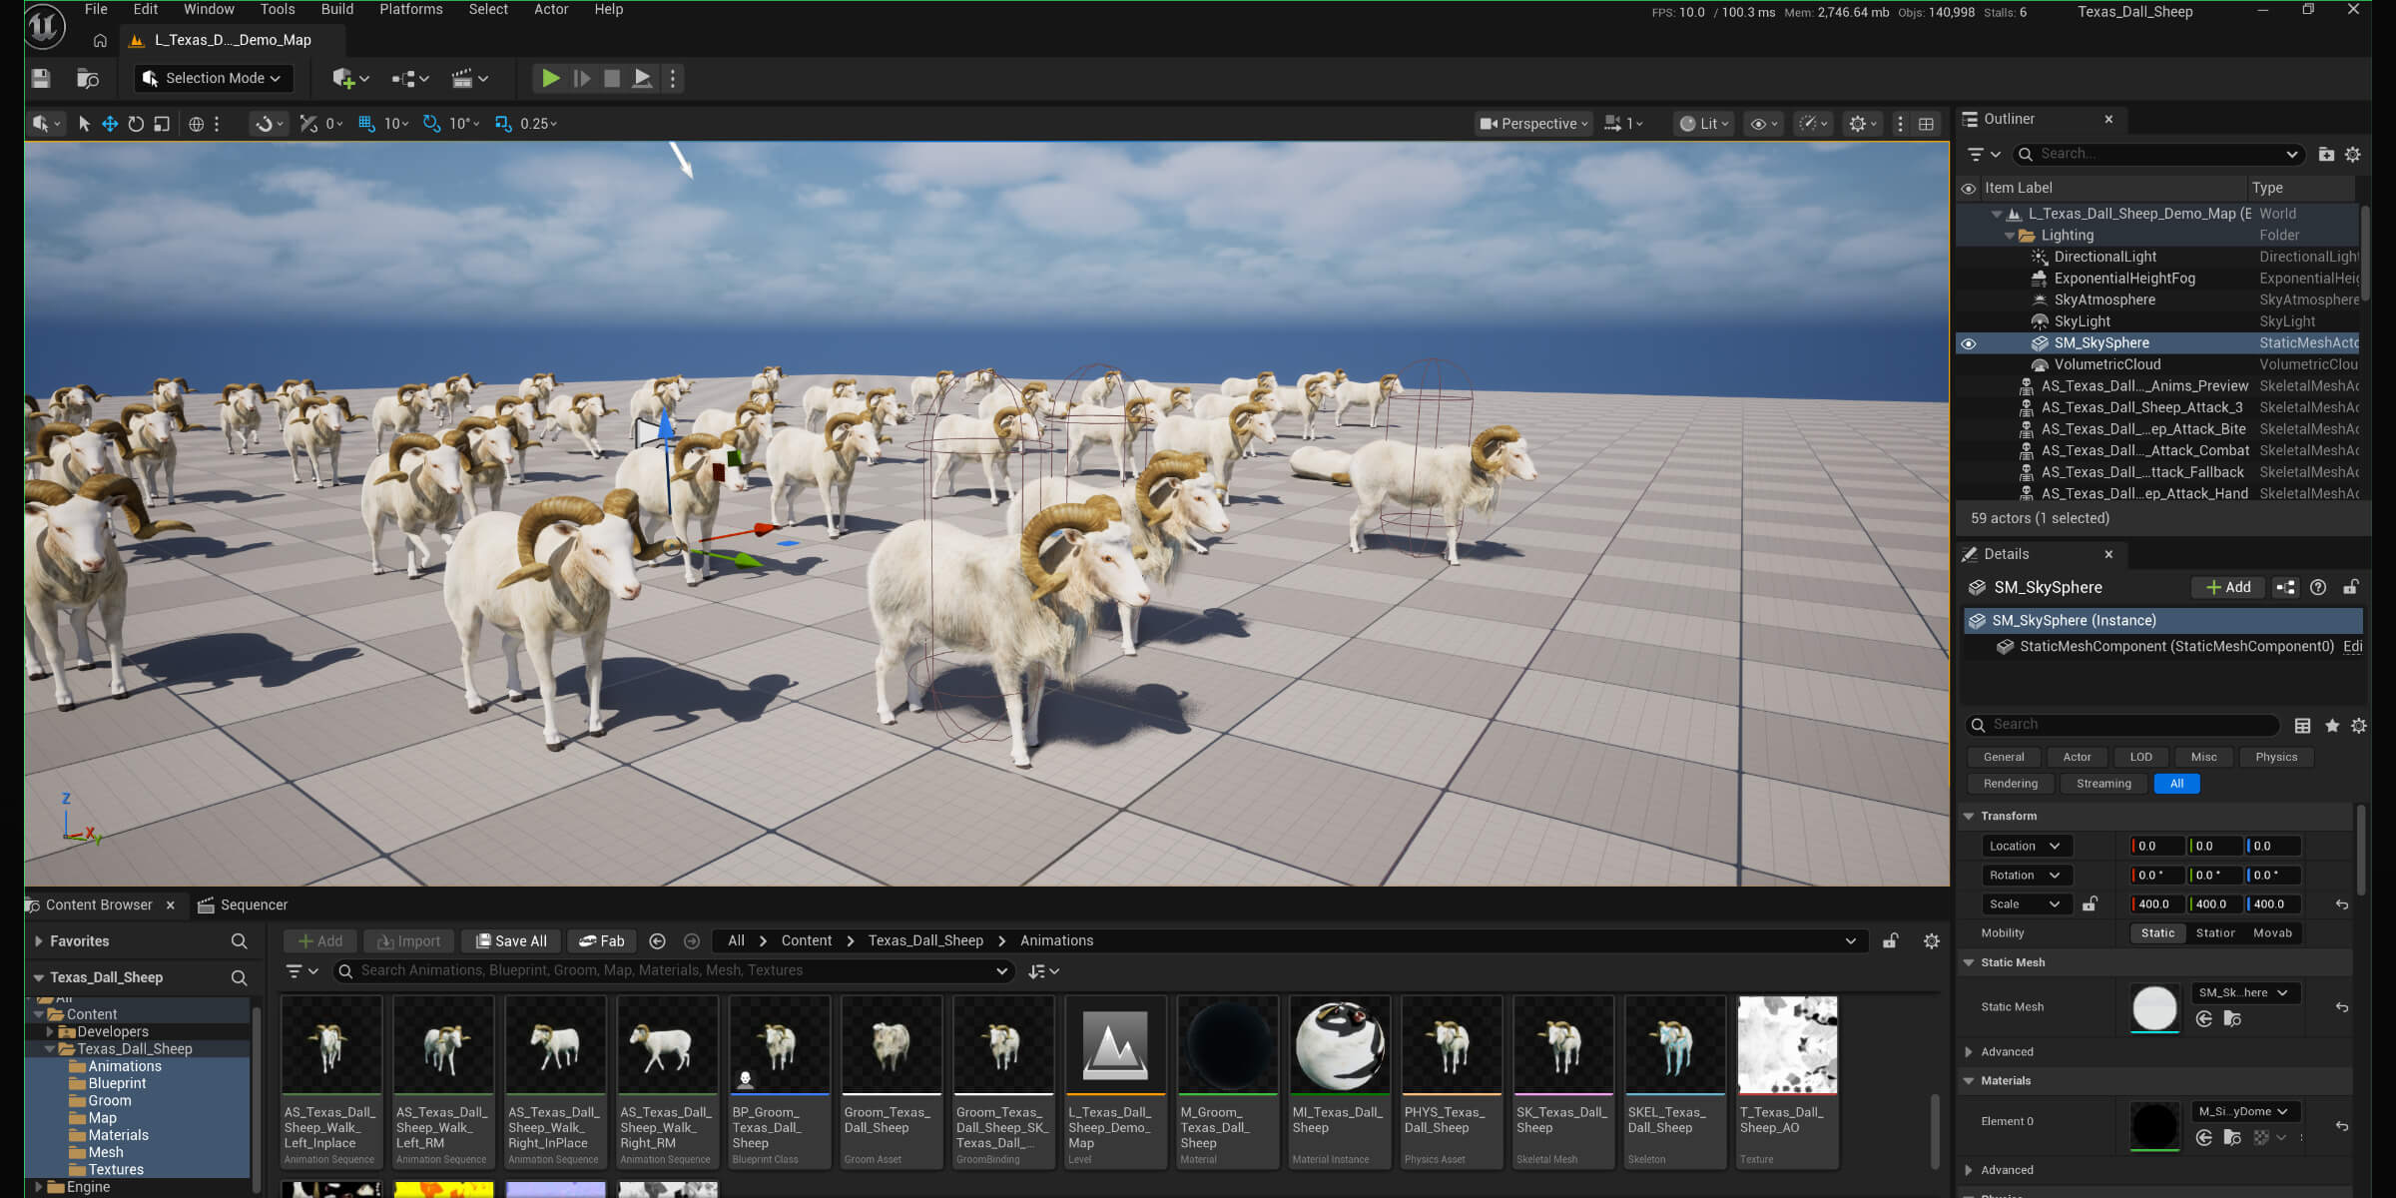Toggle rotation snapping icon next to 10°
Screen dimensions: 2396x1198
point(431,124)
